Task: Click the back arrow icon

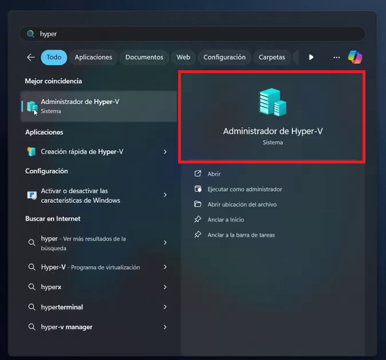Action: pos(31,57)
